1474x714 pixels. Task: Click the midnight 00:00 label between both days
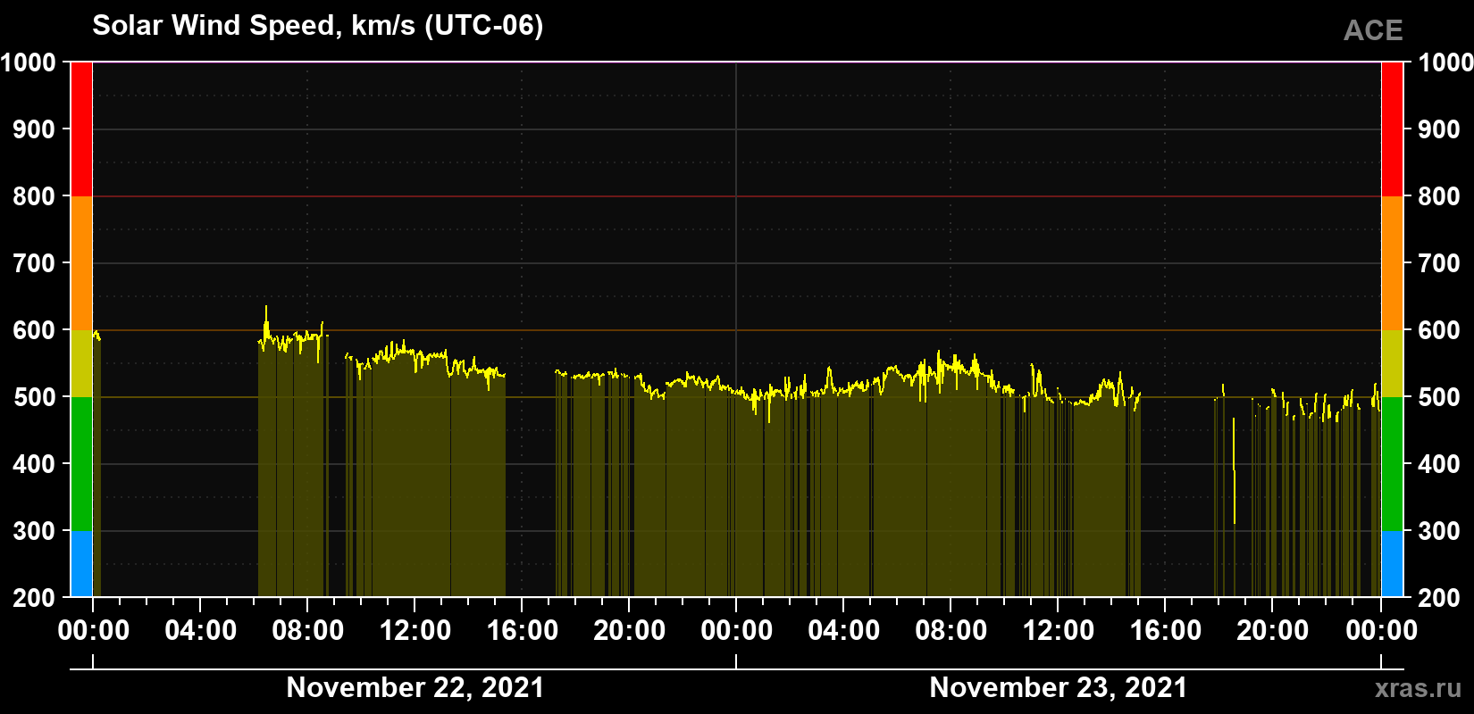click(x=736, y=630)
